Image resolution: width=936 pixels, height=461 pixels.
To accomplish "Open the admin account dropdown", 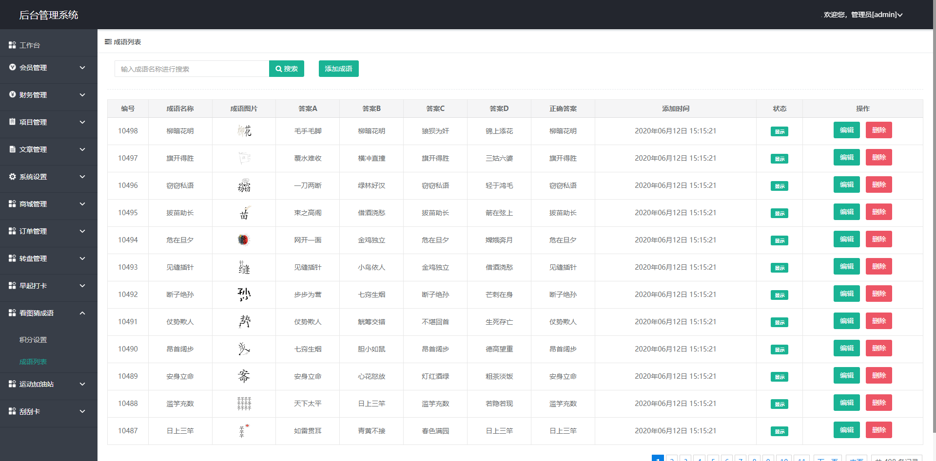I will tap(863, 15).
